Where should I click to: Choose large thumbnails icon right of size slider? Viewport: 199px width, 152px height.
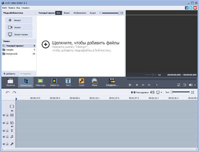tap(122, 13)
